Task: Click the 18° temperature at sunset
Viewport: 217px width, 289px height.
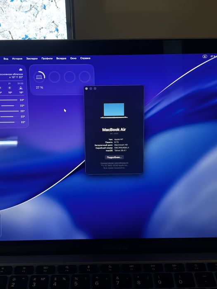Action: click(21, 92)
